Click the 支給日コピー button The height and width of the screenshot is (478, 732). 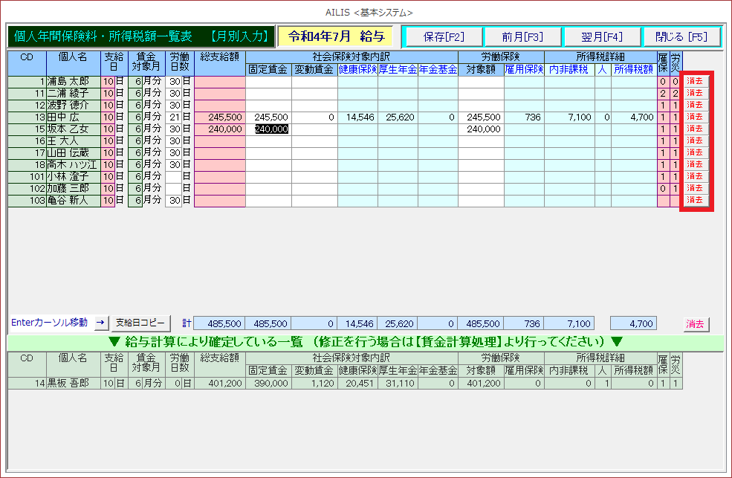pos(140,323)
